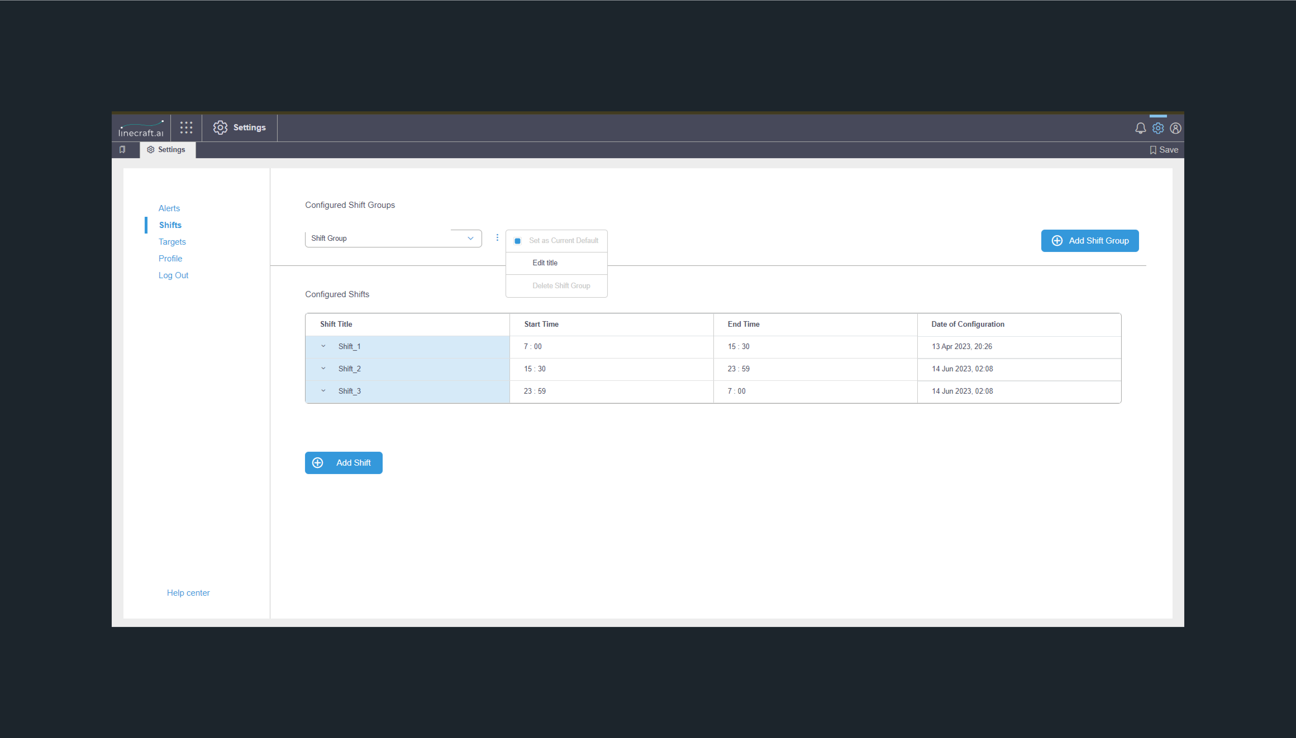Go to Shifts in sidebar
Screen dimensions: 1296x738
coord(170,225)
